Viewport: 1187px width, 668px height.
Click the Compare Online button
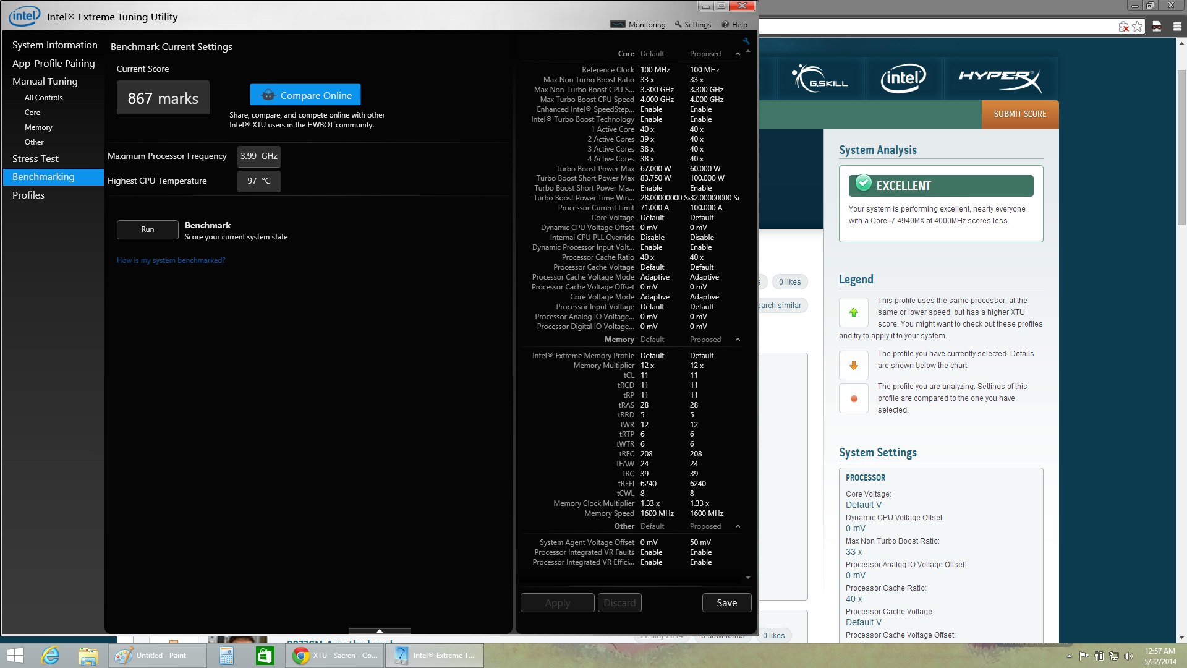tap(305, 95)
